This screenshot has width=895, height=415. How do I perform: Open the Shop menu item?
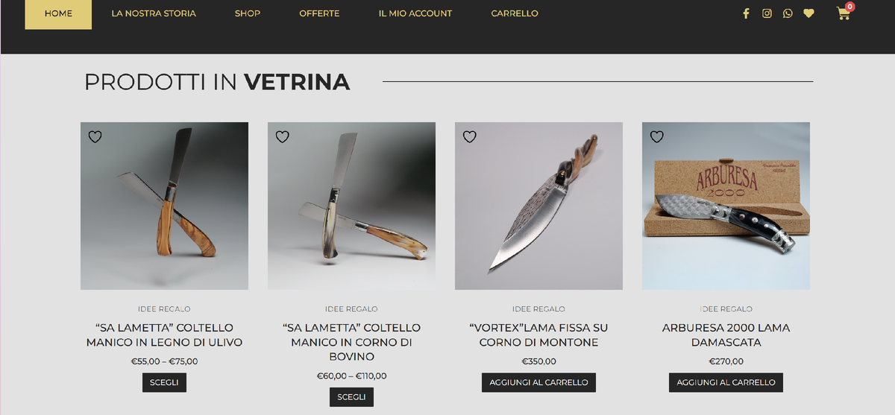[248, 13]
